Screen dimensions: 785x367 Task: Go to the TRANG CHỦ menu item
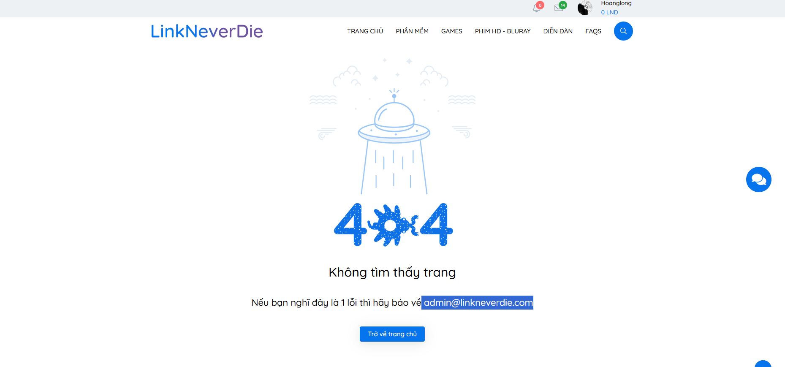[x=365, y=31]
